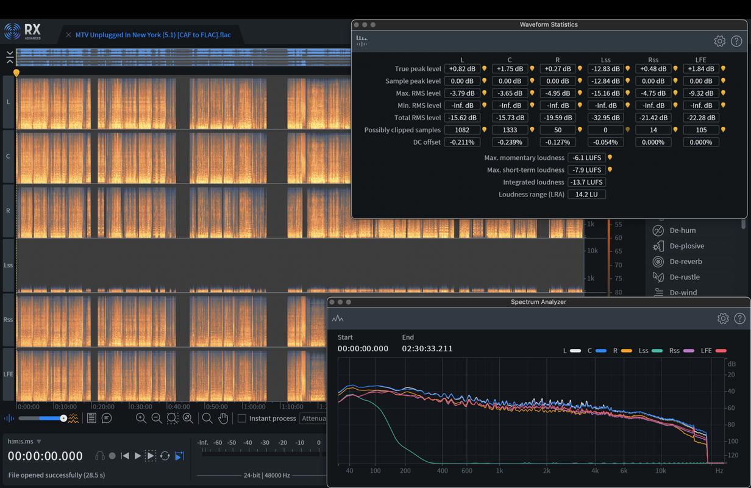The width and height of the screenshot is (751, 488).
Task: Open the De-reverb module
Action: click(685, 262)
